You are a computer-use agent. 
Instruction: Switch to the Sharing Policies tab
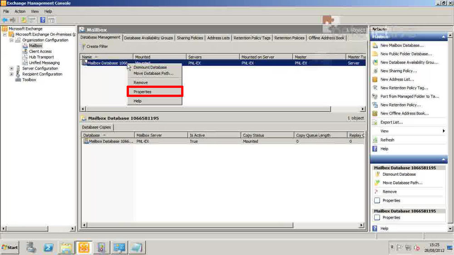pos(190,38)
